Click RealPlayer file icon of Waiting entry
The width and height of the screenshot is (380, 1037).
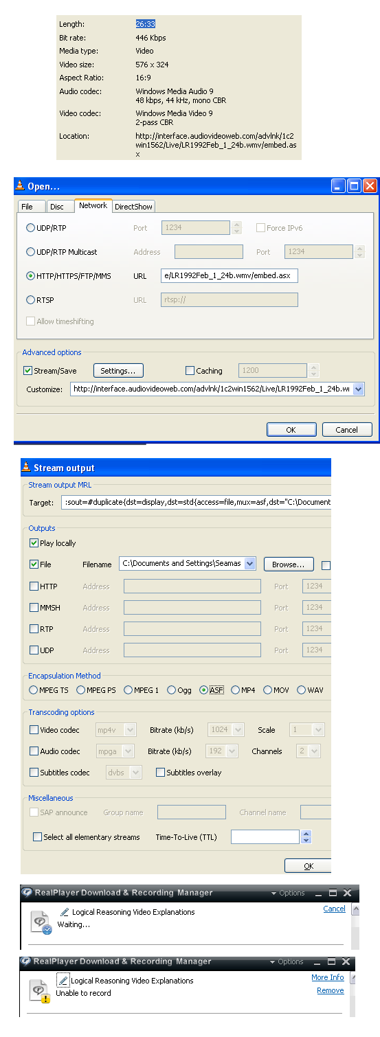click(41, 922)
